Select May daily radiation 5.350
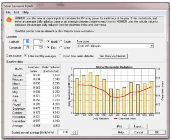Image resolution: width=172 pixels, height=140 pixels. (x=51, y=92)
